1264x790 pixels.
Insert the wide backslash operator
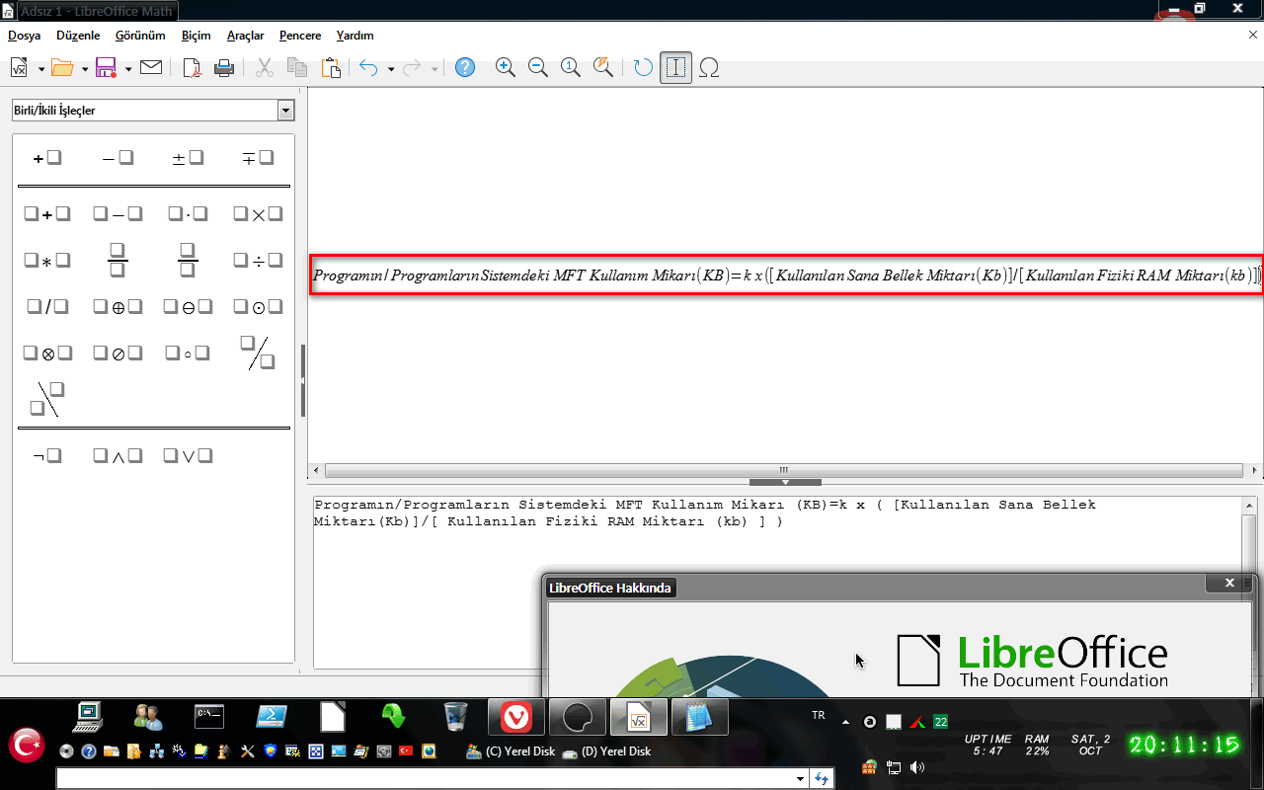[x=47, y=398]
